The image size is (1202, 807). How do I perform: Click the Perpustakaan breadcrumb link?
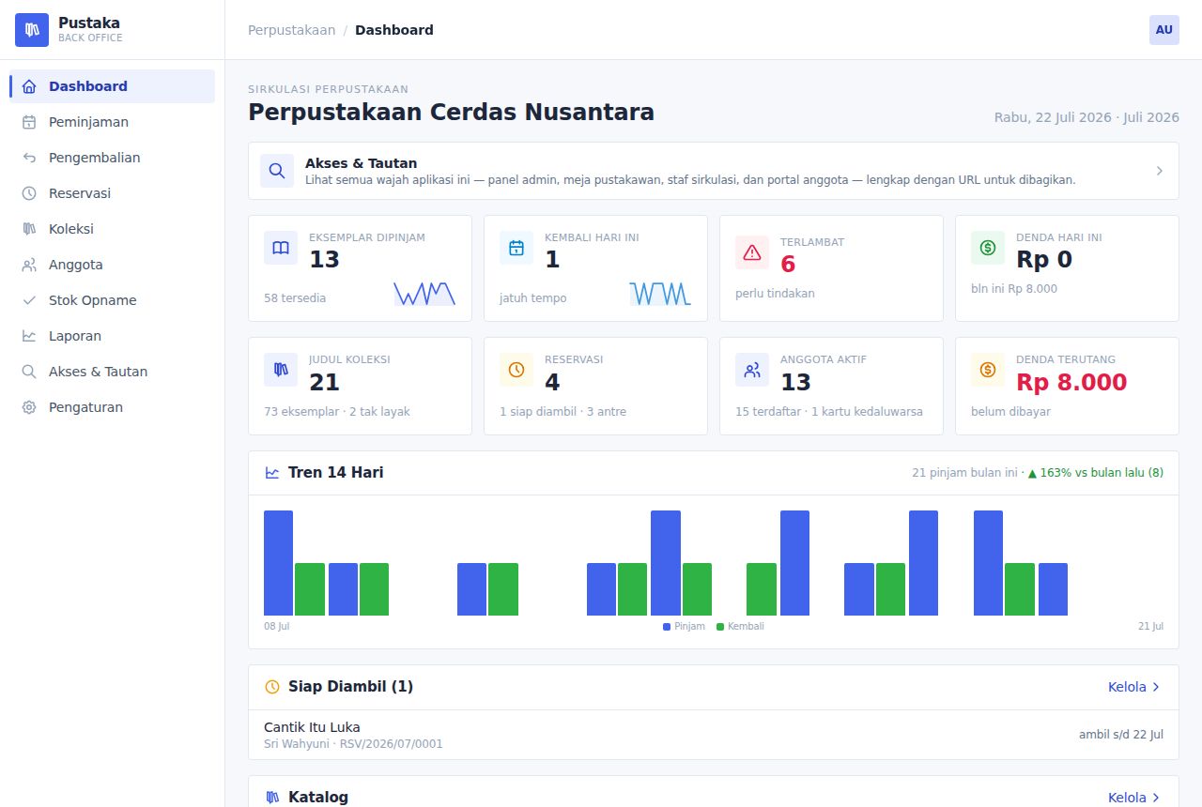pyautogui.click(x=291, y=30)
